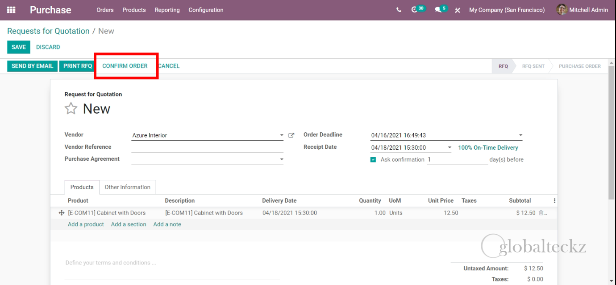Image resolution: width=616 pixels, height=285 pixels.
Task: Click product cell [E-COM11] Cabinet with Doors
Action: [107, 213]
